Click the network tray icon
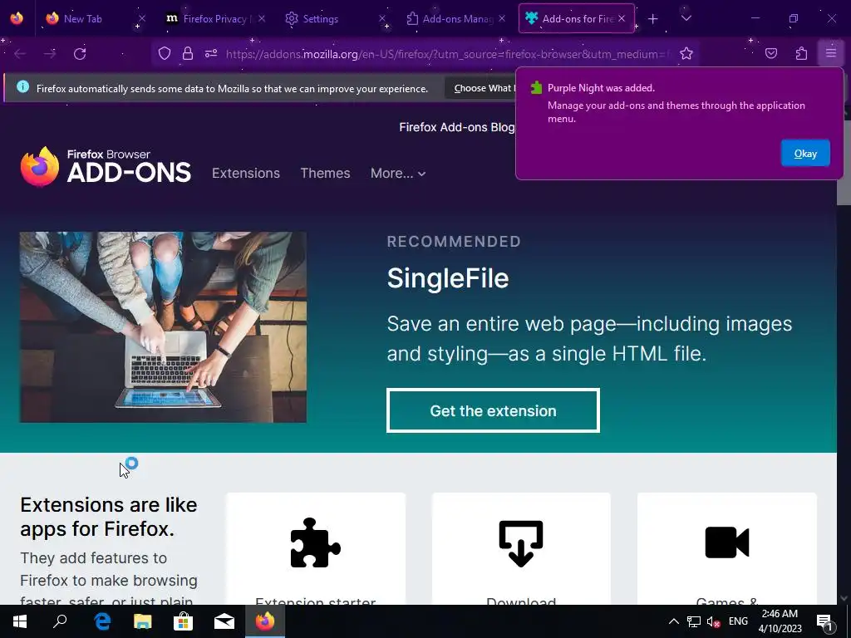851x638 pixels. pyautogui.click(x=694, y=621)
